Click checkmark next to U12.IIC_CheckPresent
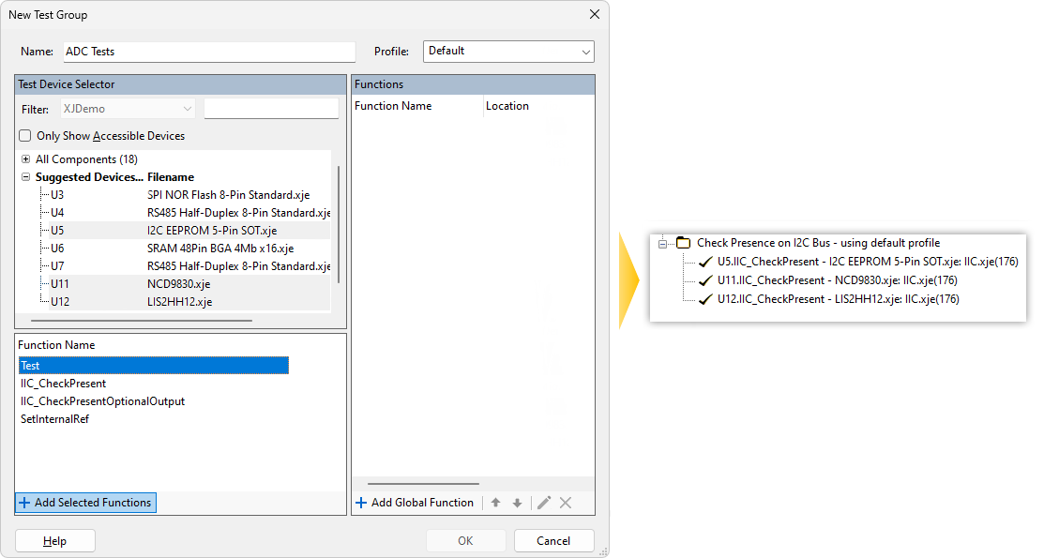 (x=706, y=299)
